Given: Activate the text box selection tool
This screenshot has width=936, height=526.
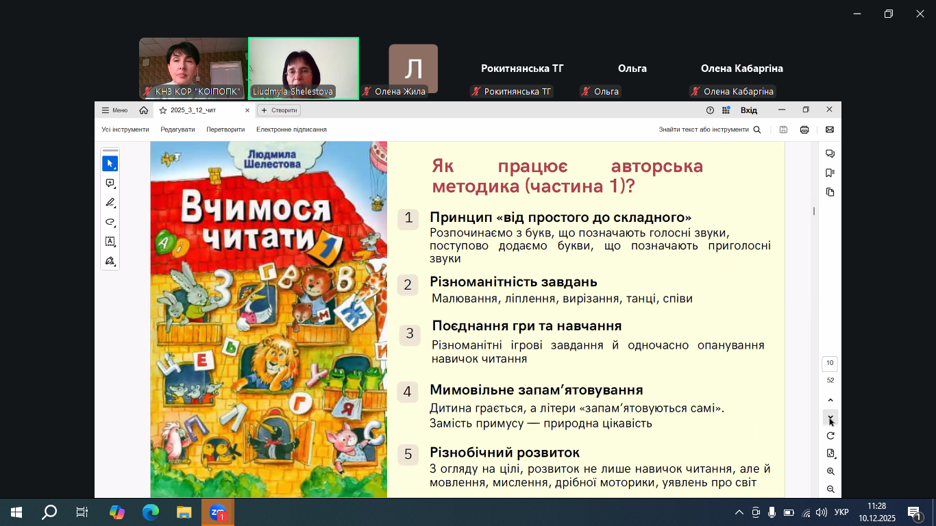Looking at the screenshot, I should [x=110, y=242].
